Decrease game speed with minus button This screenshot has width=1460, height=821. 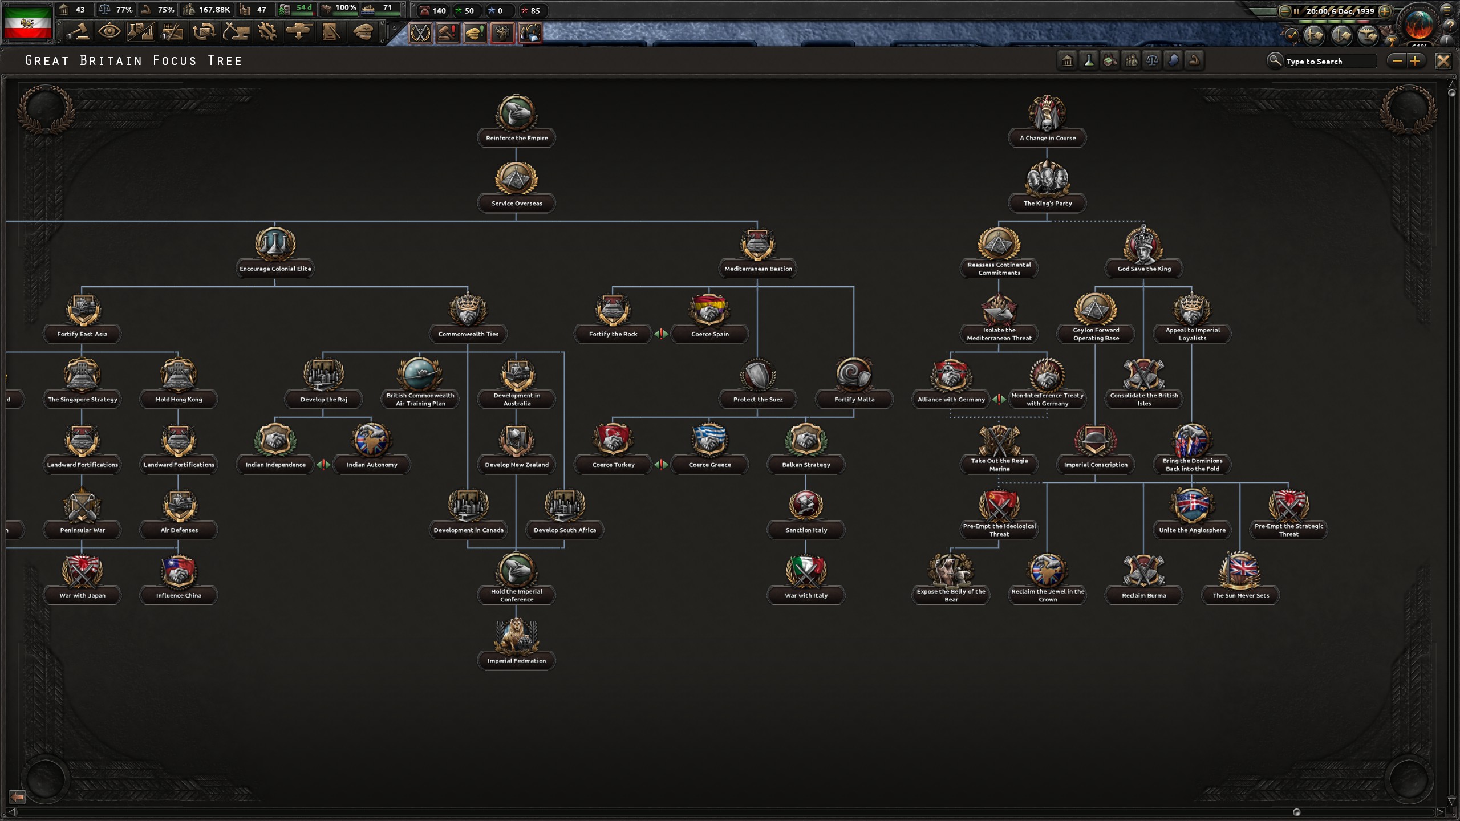(1284, 11)
